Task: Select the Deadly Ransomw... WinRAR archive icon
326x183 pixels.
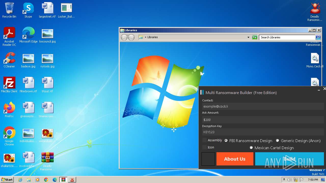Action: coord(47,161)
